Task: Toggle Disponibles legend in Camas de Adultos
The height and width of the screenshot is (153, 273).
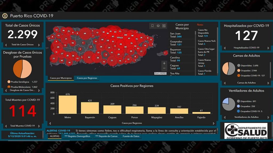Action: (239, 65)
